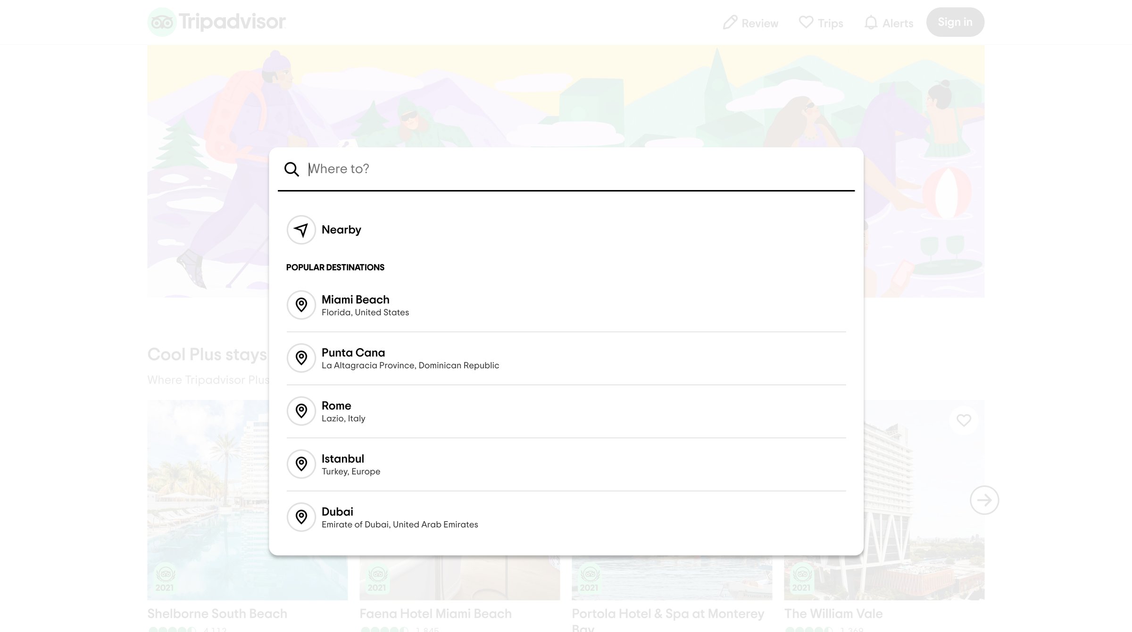Screen dimensions: 1132x632
Task: Open the Review link in header
Action: coord(750,23)
